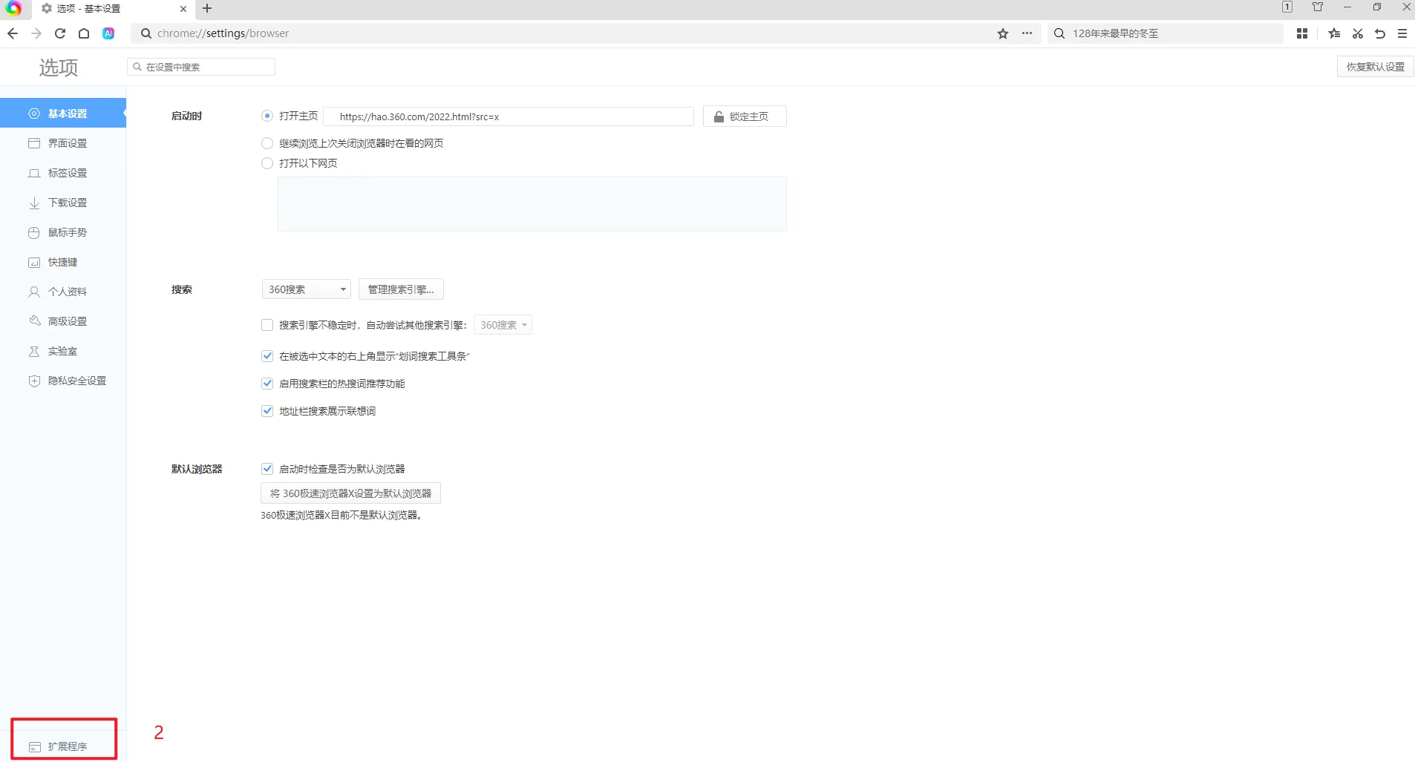This screenshot has height=762, width=1415.
Task: Click 将360极速浏览器X设置为默认浏览器 button
Action: click(x=350, y=493)
